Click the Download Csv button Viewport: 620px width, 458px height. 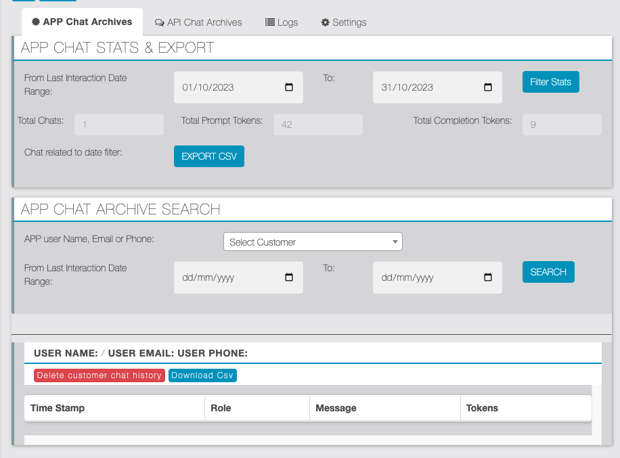tap(202, 375)
